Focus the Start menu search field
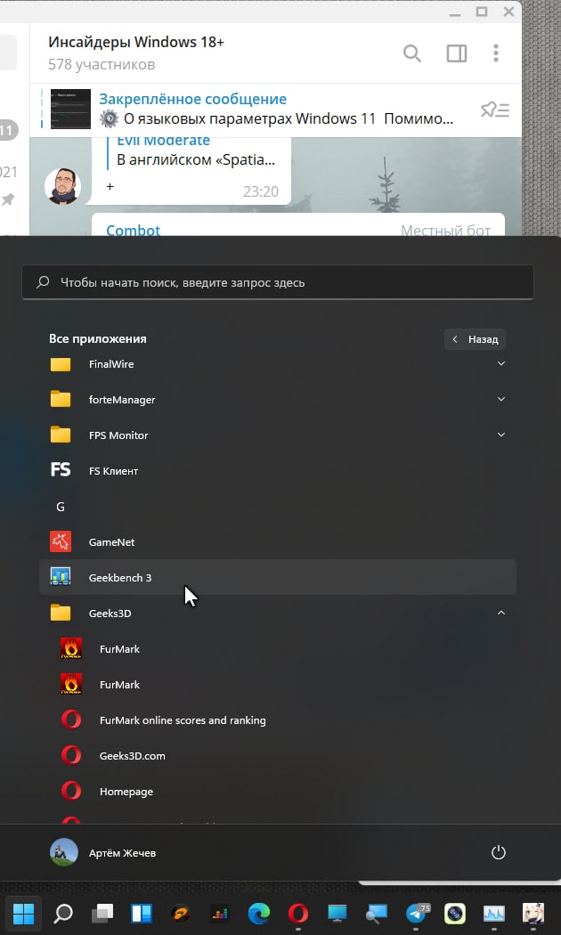The image size is (561, 935). (x=278, y=282)
